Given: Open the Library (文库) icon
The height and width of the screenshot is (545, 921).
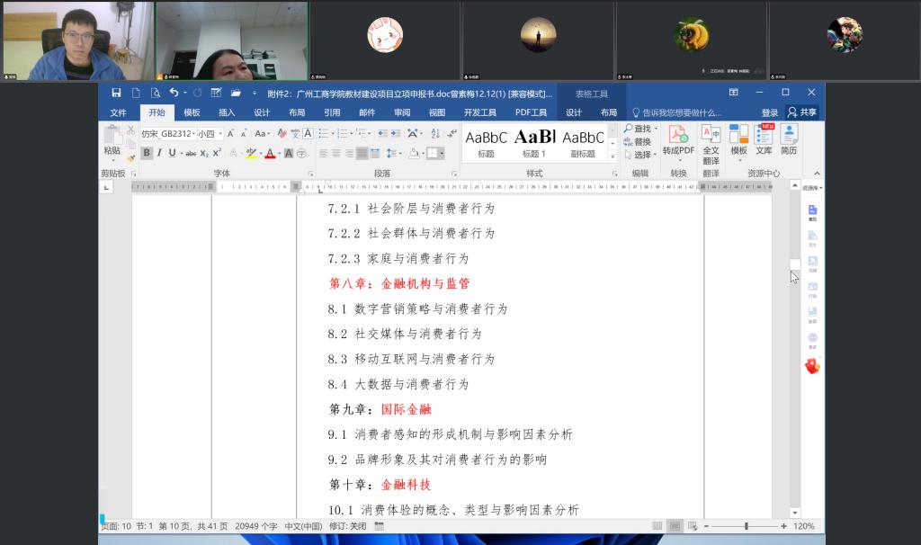Looking at the screenshot, I should coord(764,134).
